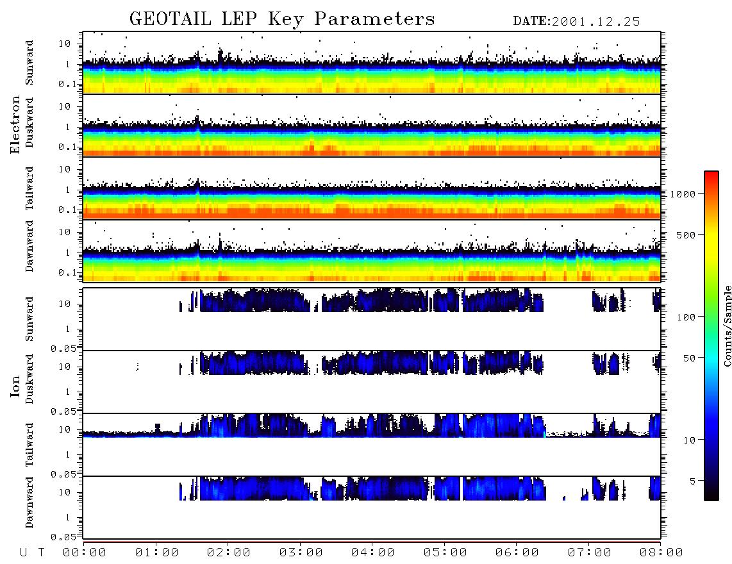Viewport: 732px width, 564px height.
Task: Click the Ion Dawnward spectrogram panel
Action: (x=372, y=508)
